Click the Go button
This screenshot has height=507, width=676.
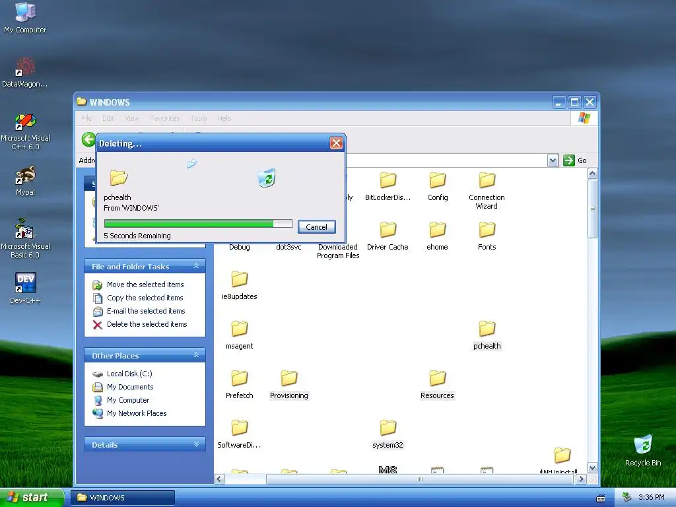point(575,160)
